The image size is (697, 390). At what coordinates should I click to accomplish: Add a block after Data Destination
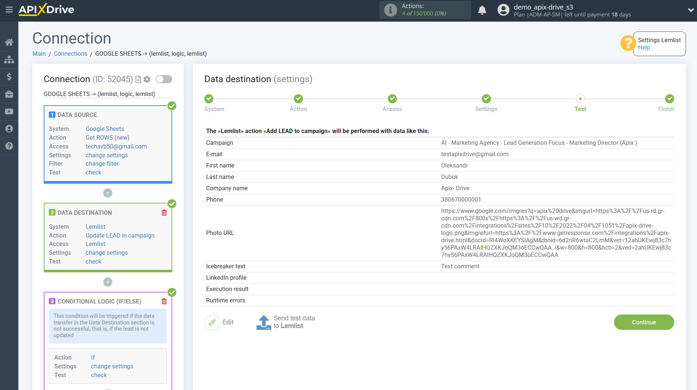pyautogui.click(x=108, y=282)
